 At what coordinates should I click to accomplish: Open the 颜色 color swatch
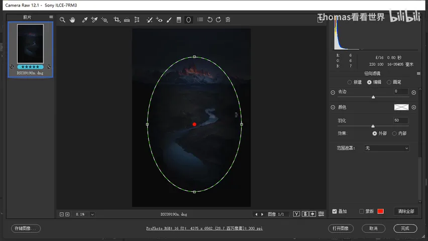(401, 107)
